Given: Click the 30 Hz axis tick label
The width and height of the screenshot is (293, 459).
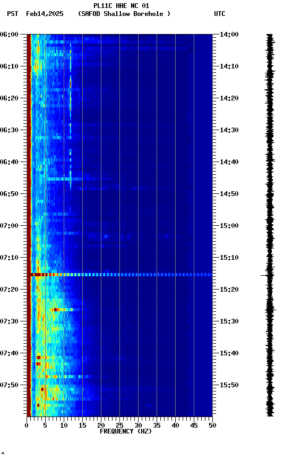Looking at the screenshot, I should point(138,426).
